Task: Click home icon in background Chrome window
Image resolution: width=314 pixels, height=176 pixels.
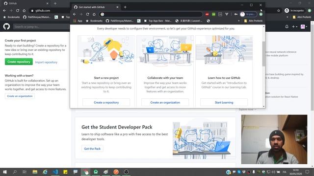Action: pyautogui.click(x=24, y=11)
